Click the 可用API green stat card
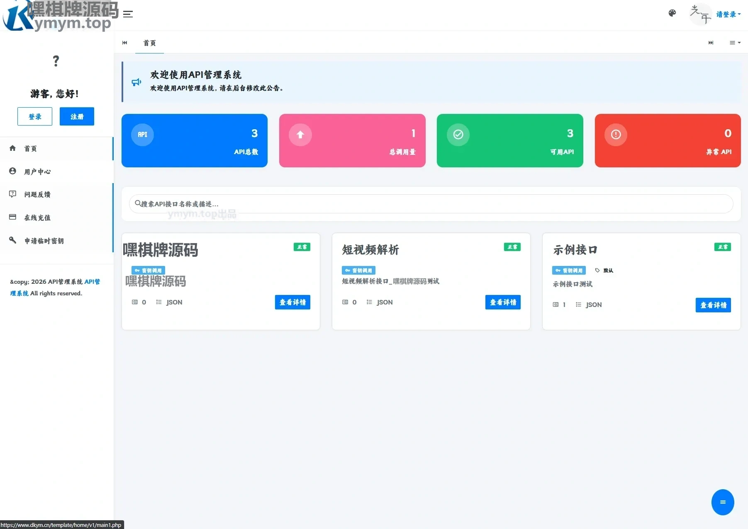The height and width of the screenshot is (529, 748). [x=510, y=140]
